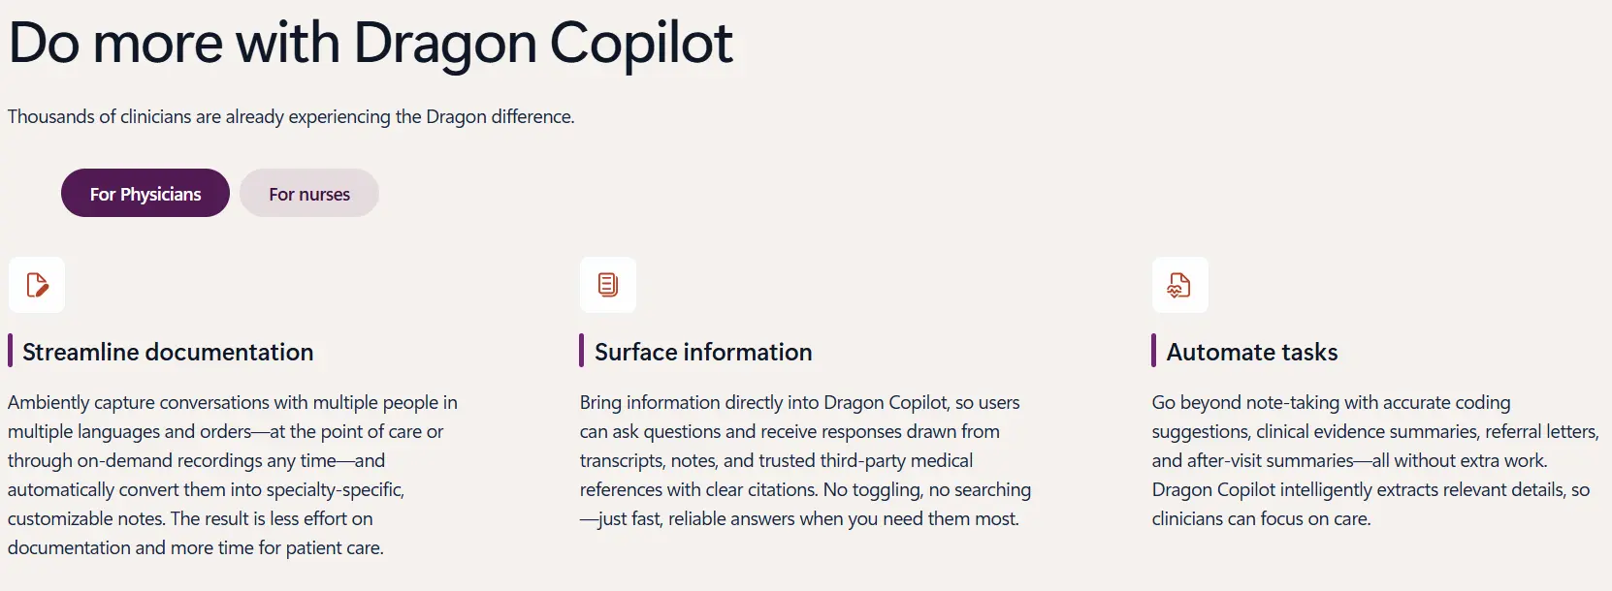Click the Streamline documentation pencil-document icon
Viewport: 1612px width, 591px height.
[37, 285]
